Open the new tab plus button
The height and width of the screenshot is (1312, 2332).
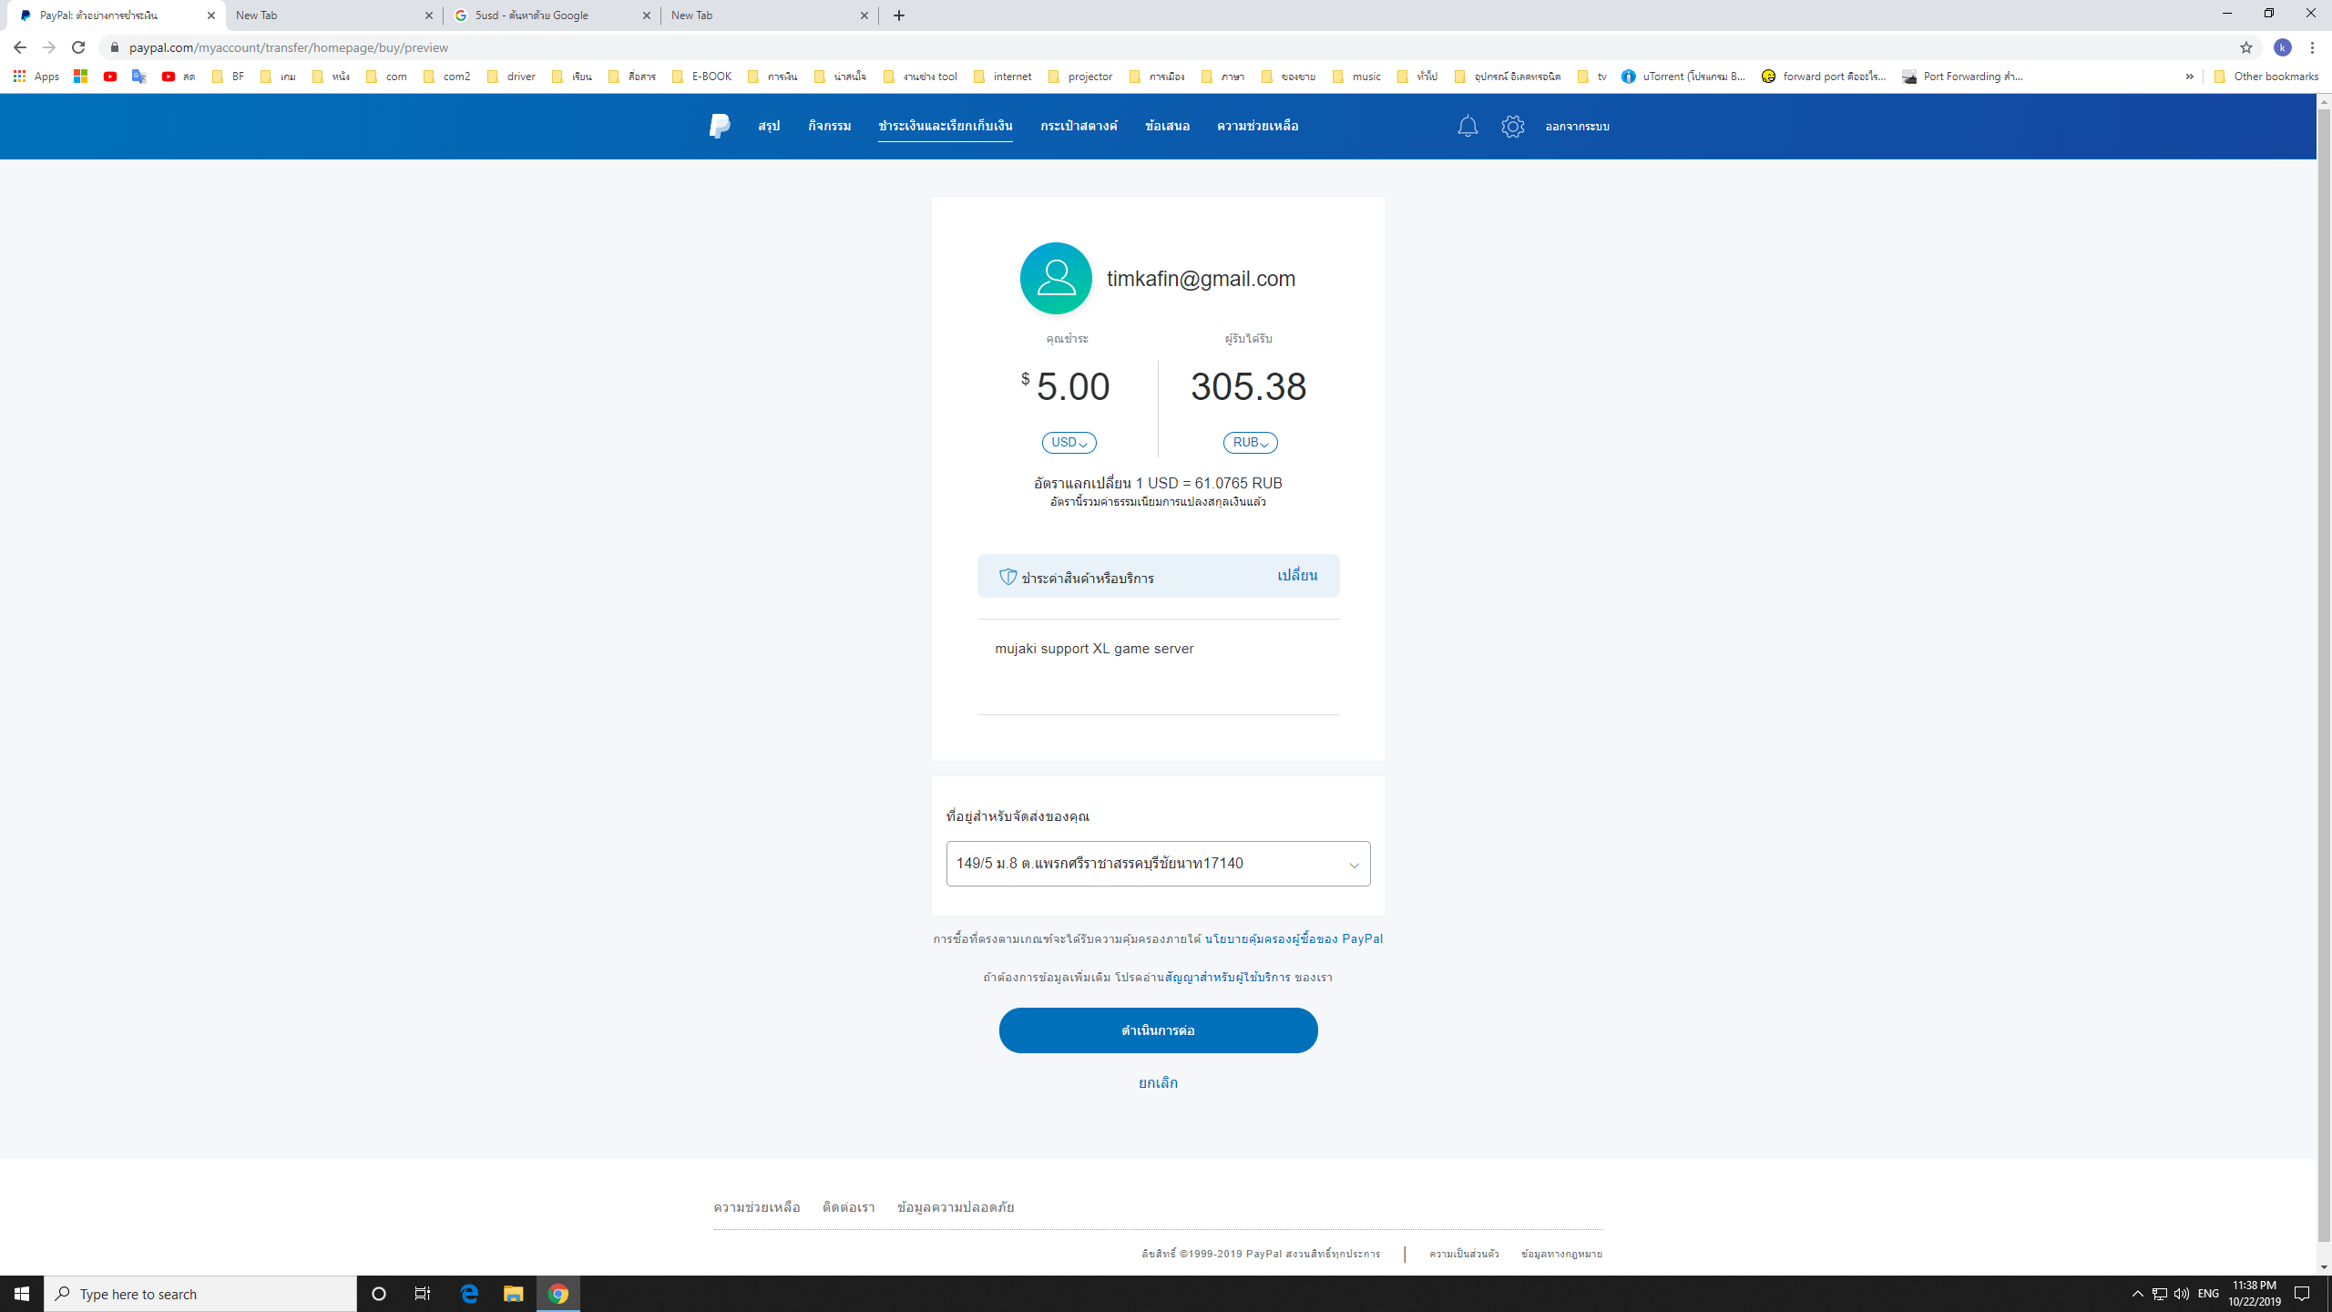point(899,15)
